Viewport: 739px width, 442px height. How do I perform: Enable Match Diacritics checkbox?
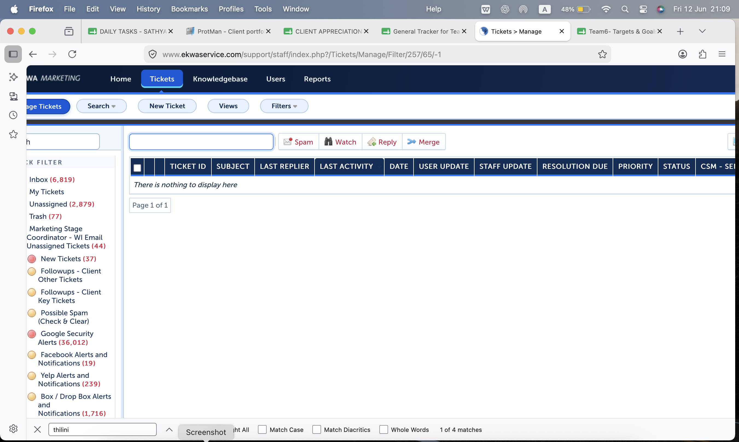316,429
